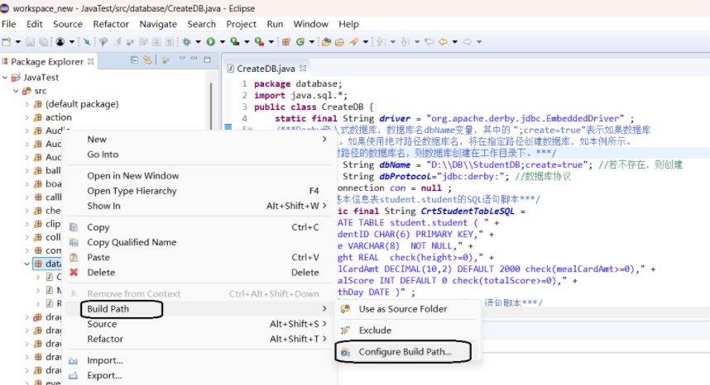The width and height of the screenshot is (710, 385).
Task: Expand the (default package) node
Action: coord(26,104)
